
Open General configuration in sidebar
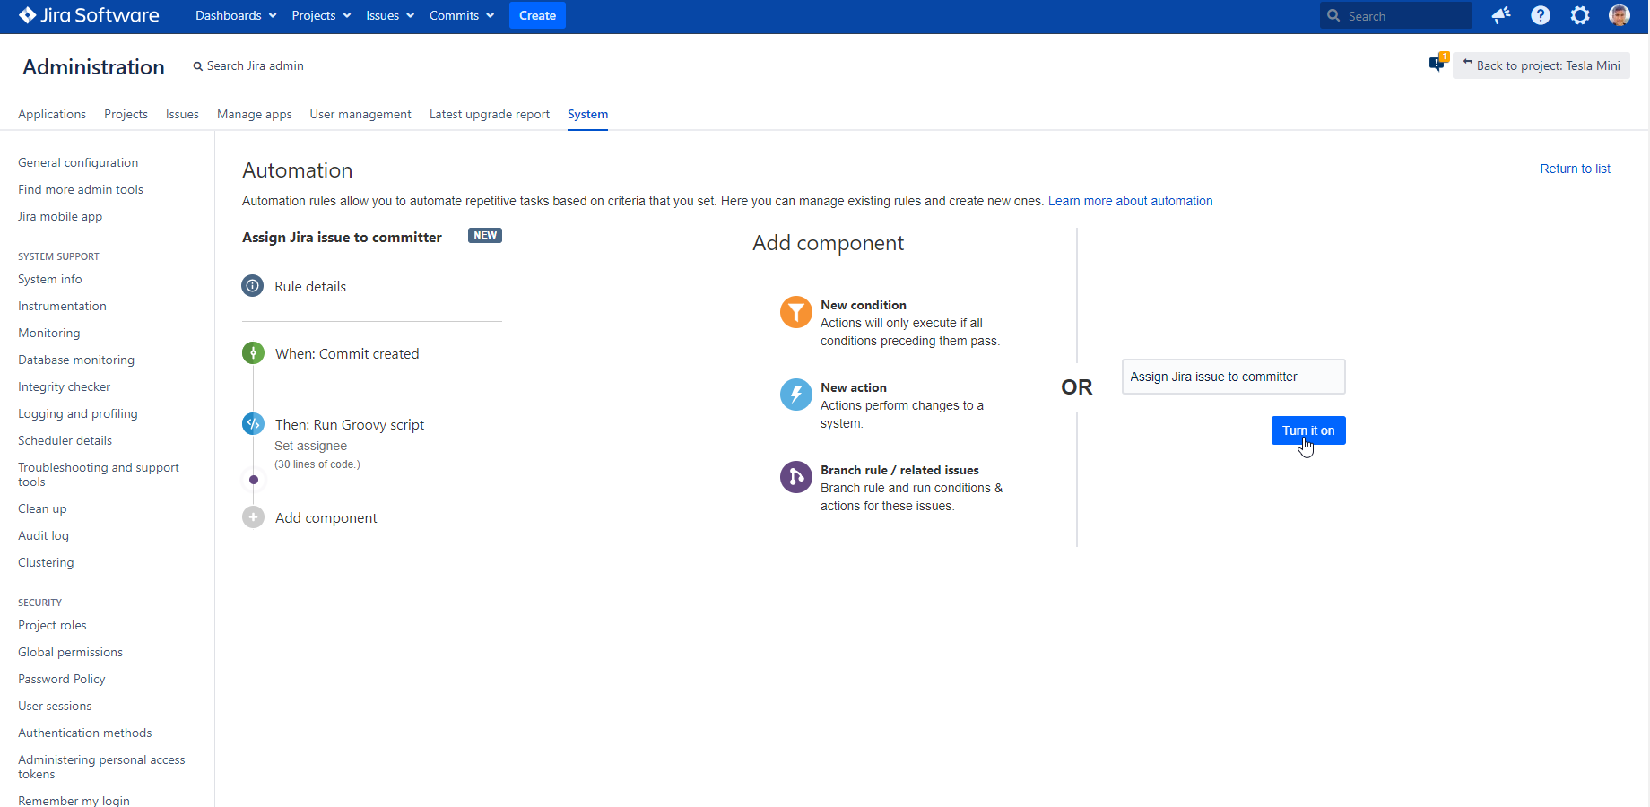pyautogui.click(x=78, y=162)
